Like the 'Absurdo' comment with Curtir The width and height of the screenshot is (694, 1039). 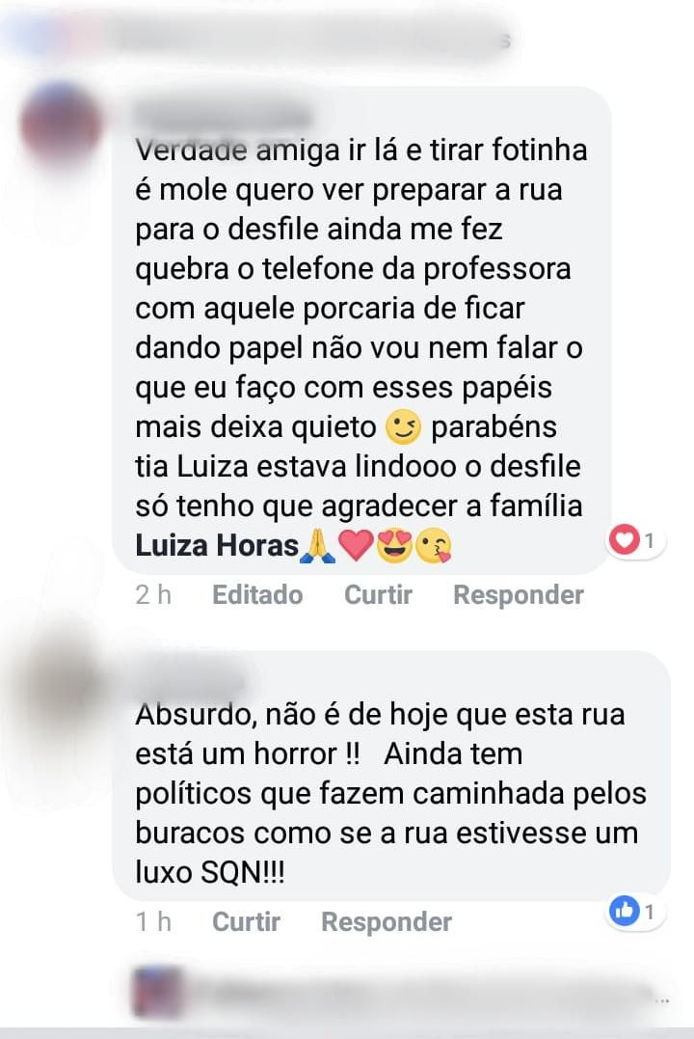(247, 921)
